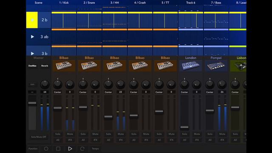Stop the active yellow scene 2 b
Screen dimensions: 272x153
pos(32,20)
